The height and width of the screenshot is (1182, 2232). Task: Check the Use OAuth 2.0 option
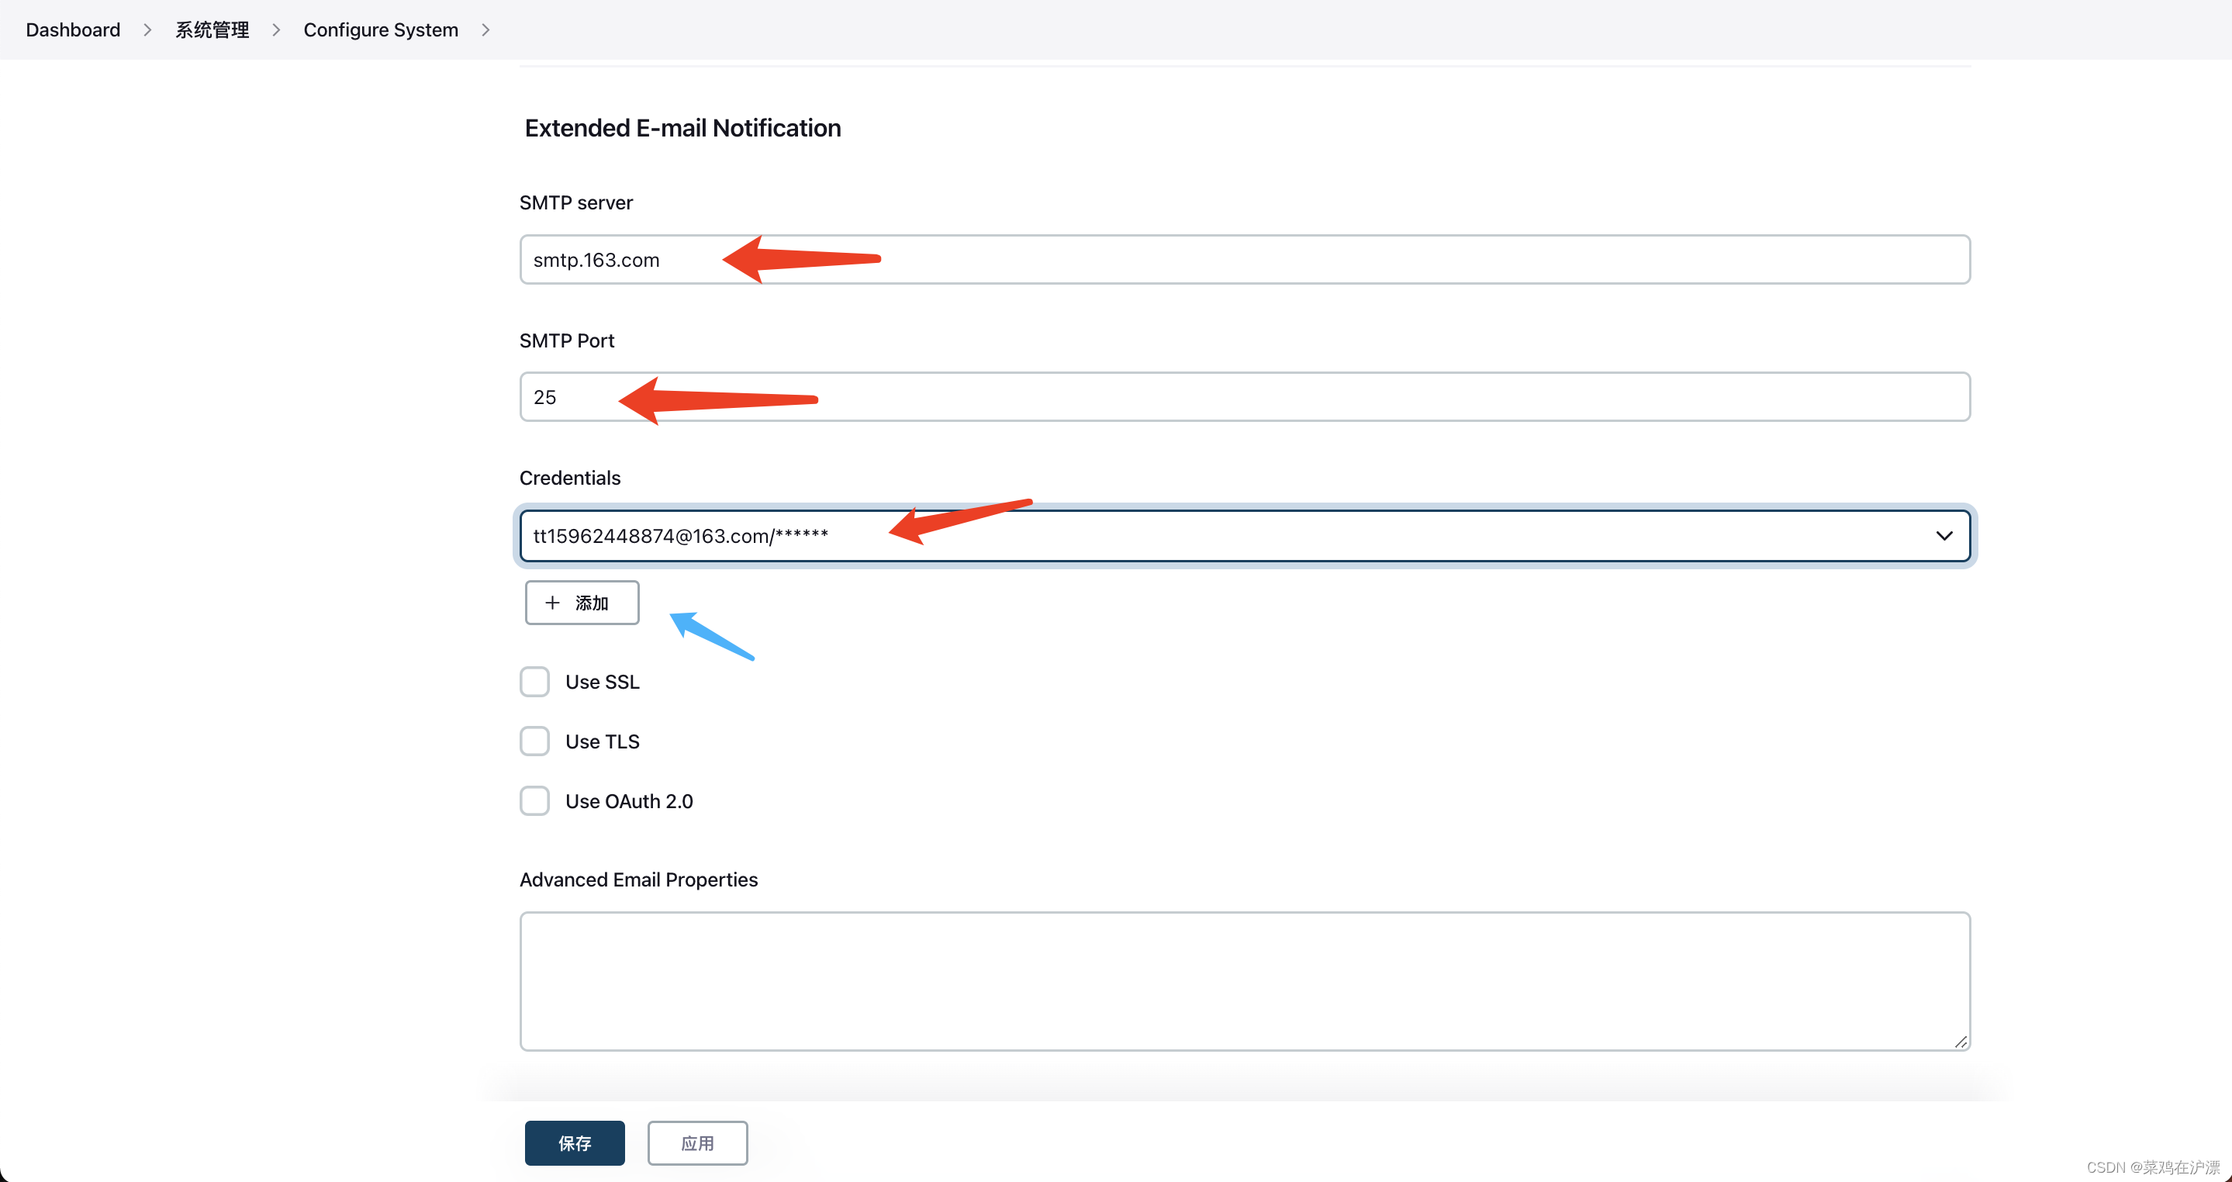pos(534,800)
